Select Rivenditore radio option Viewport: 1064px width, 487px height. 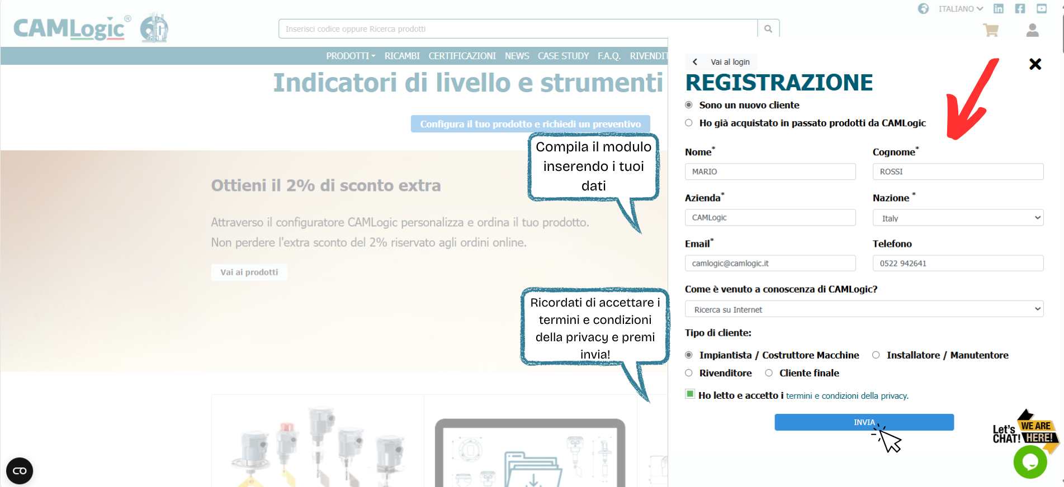coord(689,373)
